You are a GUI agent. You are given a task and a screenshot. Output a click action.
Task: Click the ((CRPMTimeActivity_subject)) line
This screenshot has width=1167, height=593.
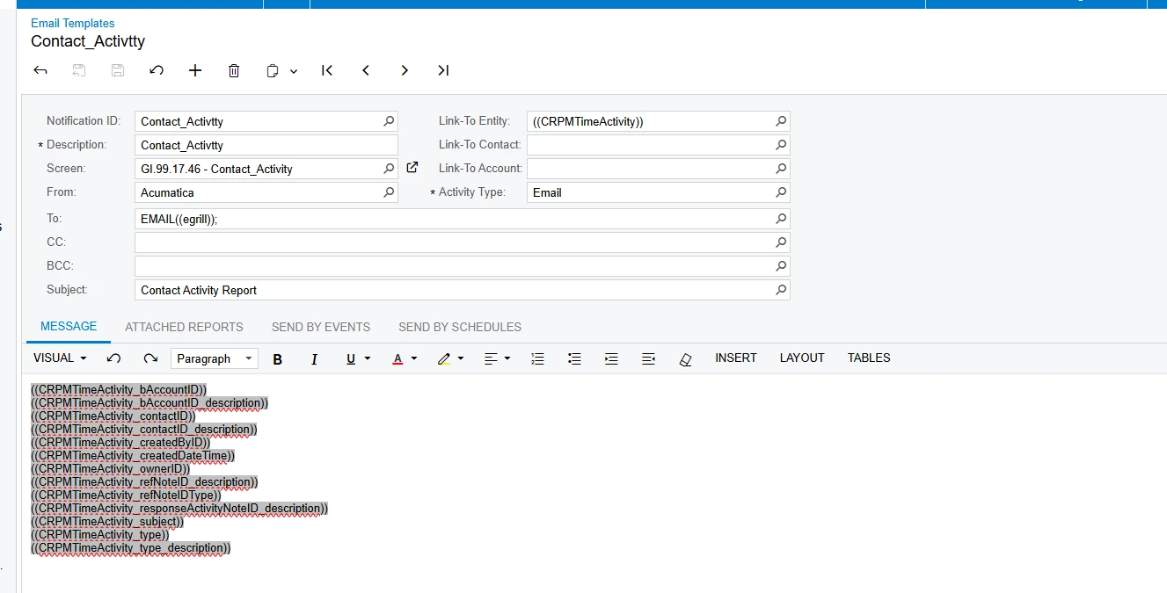click(x=107, y=522)
